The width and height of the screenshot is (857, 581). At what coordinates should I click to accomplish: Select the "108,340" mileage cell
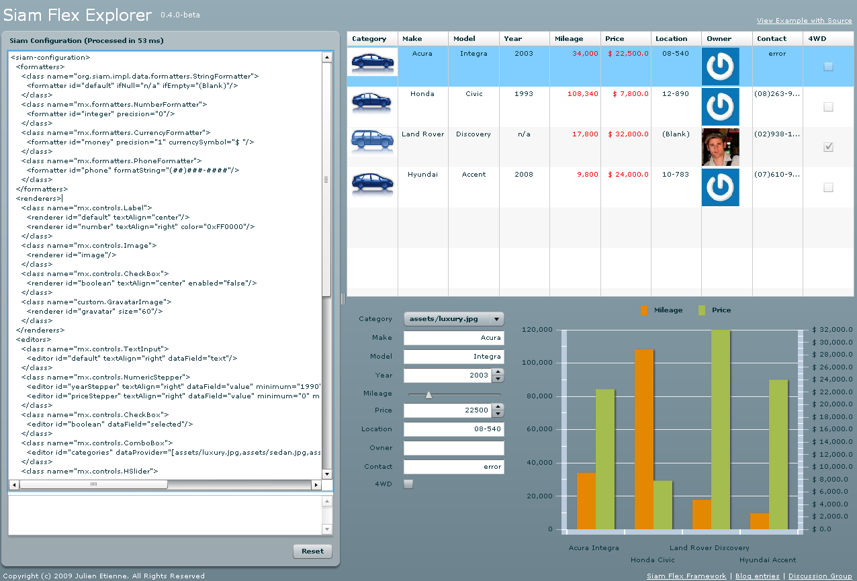pyautogui.click(x=583, y=94)
